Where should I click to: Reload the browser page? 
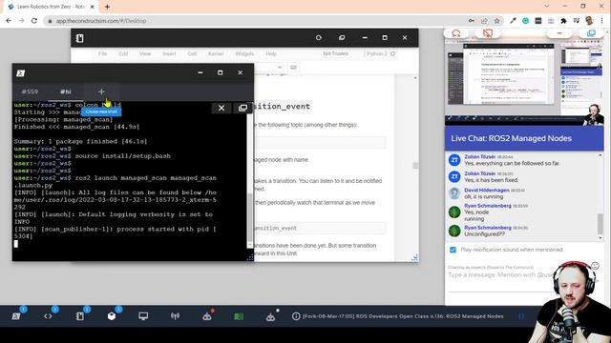tap(34, 21)
